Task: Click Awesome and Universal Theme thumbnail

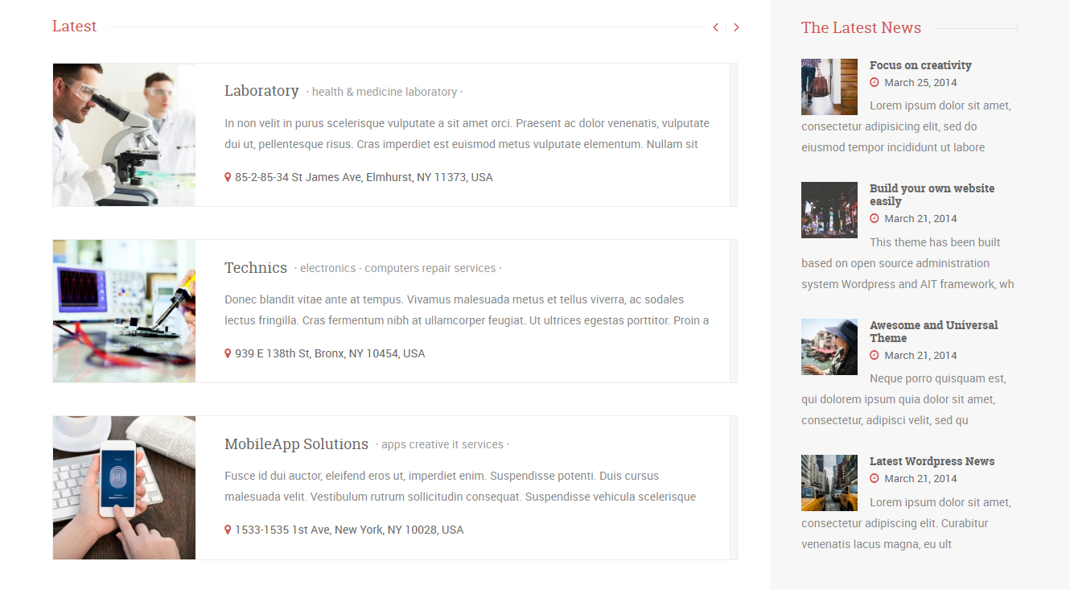Action: pos(829,347)
